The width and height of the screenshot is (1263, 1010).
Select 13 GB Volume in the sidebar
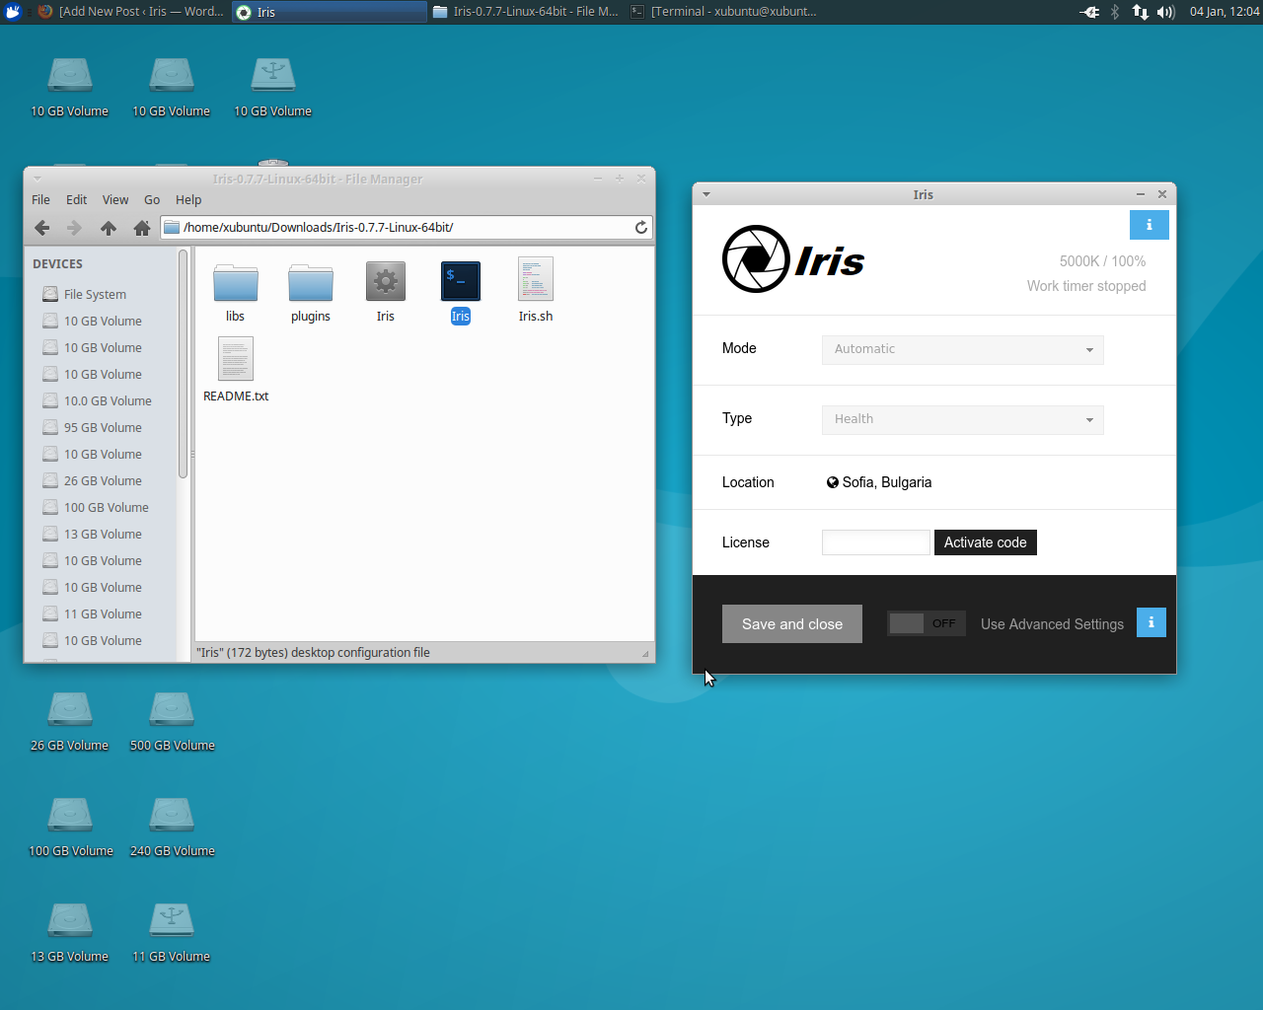point(103,534)
